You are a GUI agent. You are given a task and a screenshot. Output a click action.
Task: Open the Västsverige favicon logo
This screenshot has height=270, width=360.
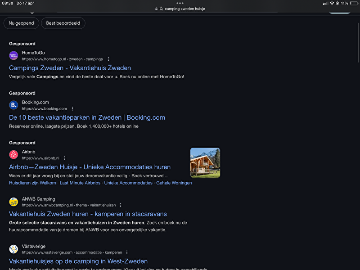coord(13,249)
